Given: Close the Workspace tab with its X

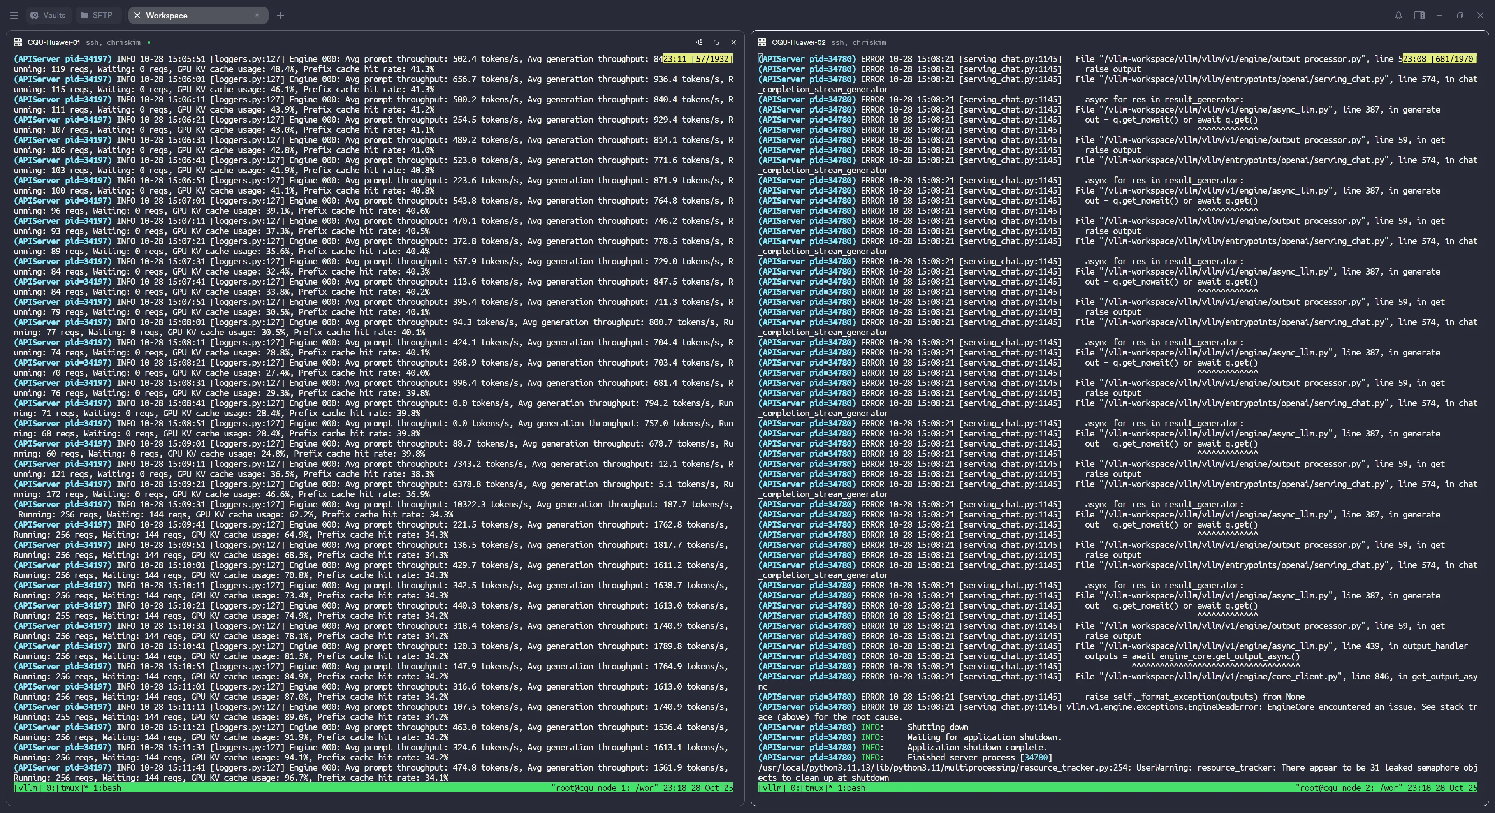Looking at the screenshot, I should click(x=137, y=16).
